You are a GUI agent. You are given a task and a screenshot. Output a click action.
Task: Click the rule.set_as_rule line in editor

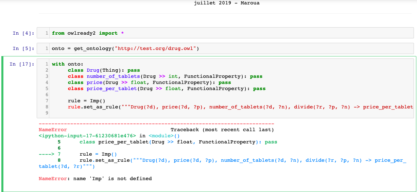(238, 107)
